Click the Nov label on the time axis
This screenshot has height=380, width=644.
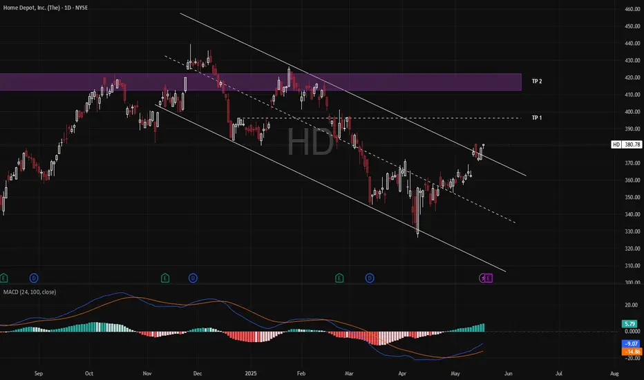click(x=147, y=373)
